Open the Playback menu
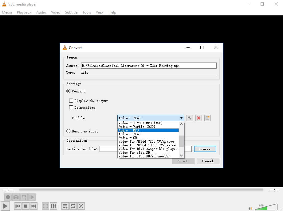 [x=24, y=12]
